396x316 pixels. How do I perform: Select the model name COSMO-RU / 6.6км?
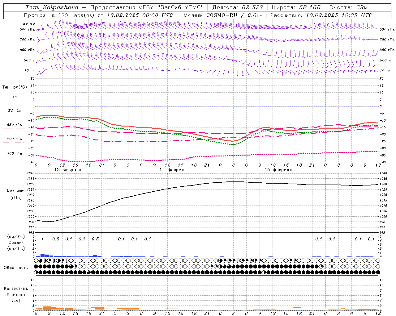(235, 15)
